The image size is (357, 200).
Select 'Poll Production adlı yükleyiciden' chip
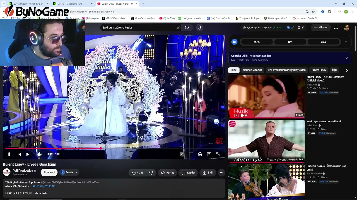(287, 70)
